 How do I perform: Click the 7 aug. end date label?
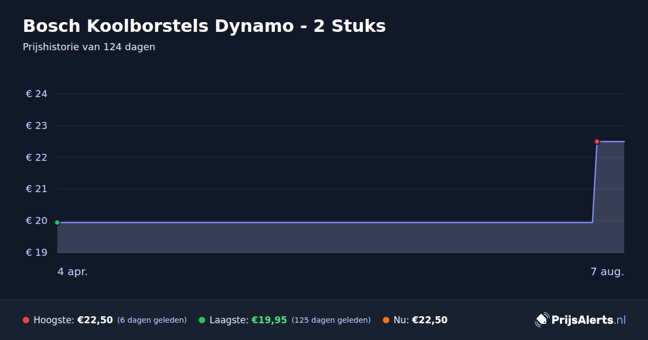[607, 272]
